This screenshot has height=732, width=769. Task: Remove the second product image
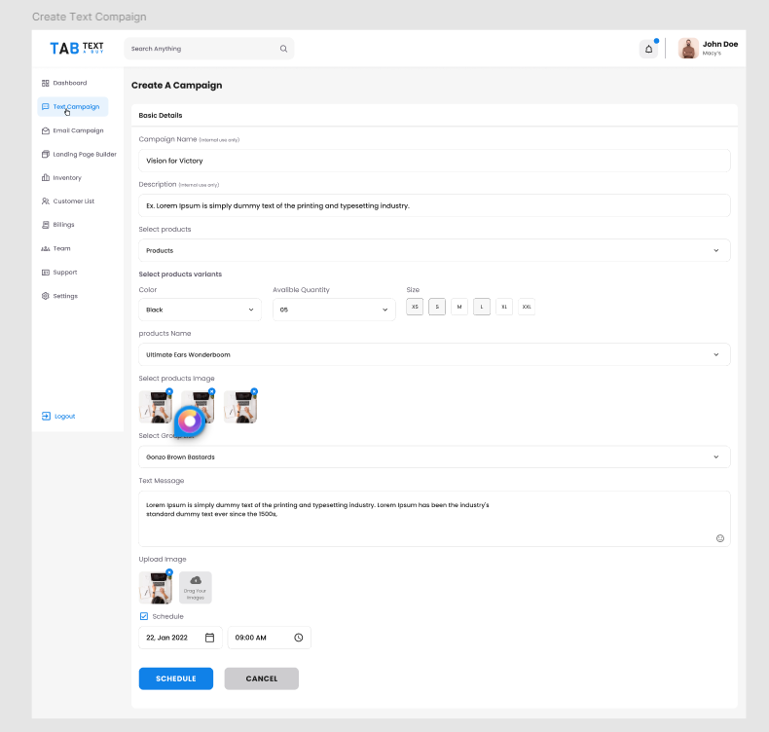click(x=211, y=391)
